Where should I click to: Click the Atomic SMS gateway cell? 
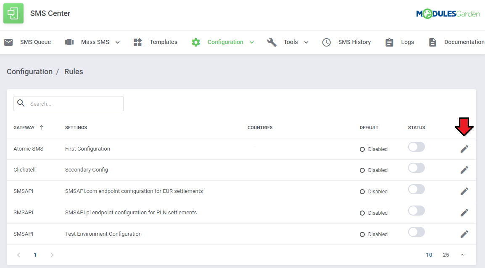click(x=29, y=149)
